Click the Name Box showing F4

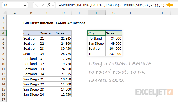(x=15, y=5)
